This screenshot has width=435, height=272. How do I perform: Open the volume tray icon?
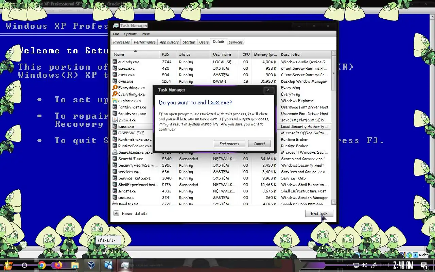[364, 265]
